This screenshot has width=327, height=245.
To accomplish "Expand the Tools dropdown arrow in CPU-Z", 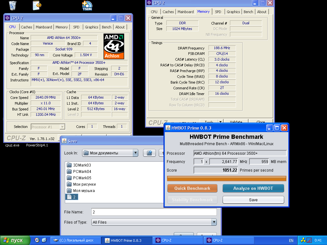I will coord(220,122).
